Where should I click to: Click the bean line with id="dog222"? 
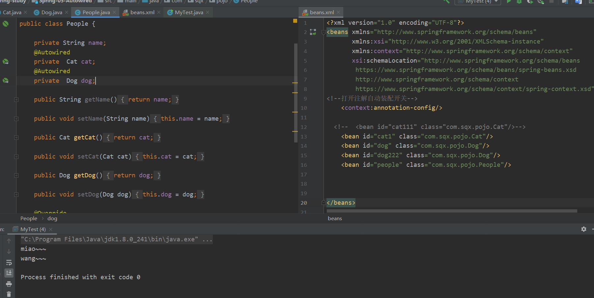(x=421, y=155)
